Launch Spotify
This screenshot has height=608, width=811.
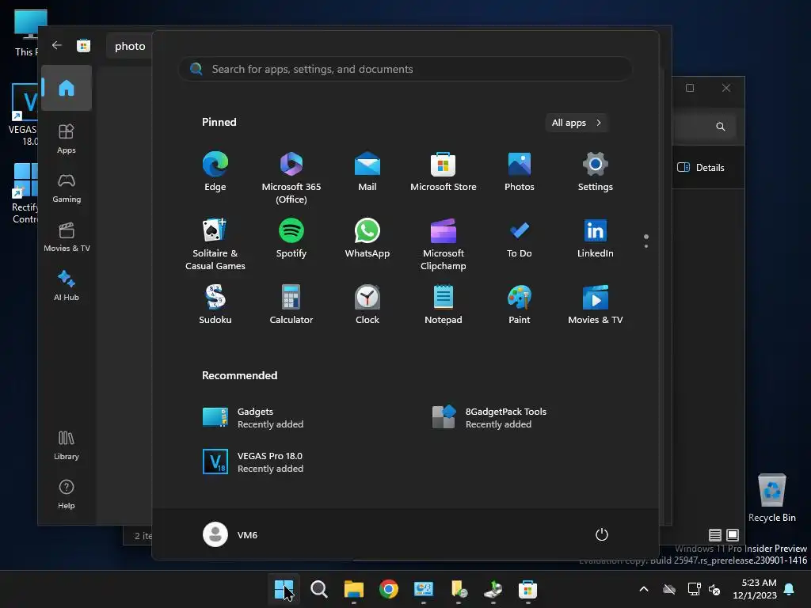[291, 238]
